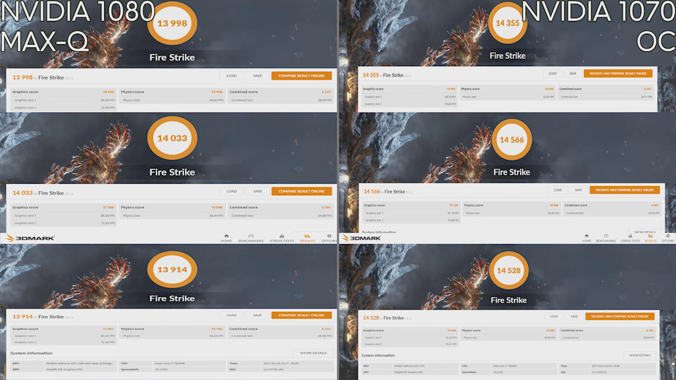
Task: Click Graphics score value in top-left result
Action: point(107,91)
